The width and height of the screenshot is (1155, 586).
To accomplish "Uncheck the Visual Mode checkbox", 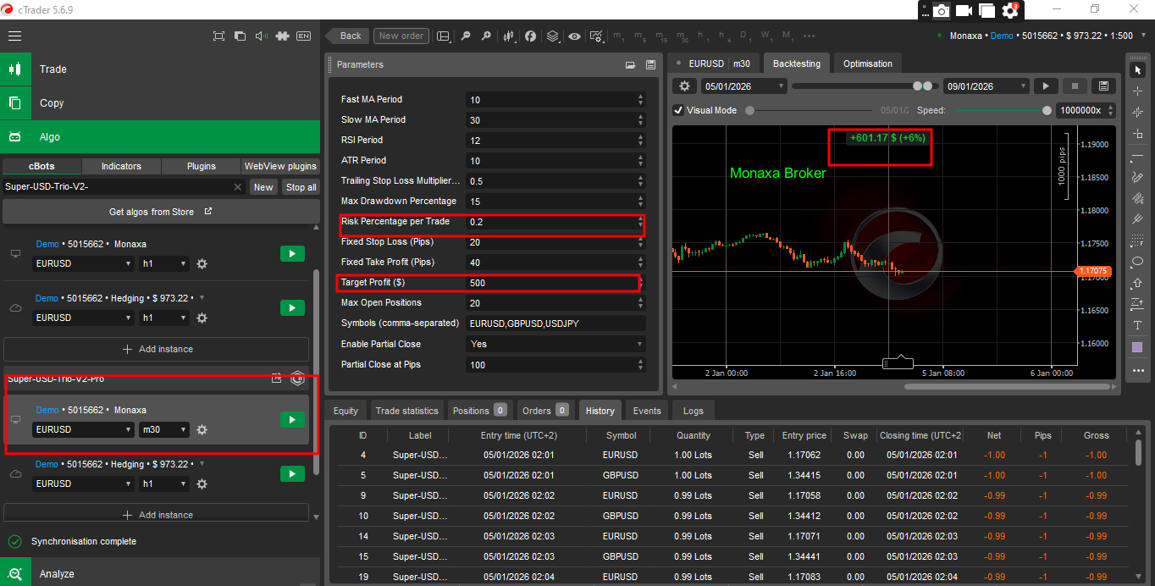I will point(678,110).
